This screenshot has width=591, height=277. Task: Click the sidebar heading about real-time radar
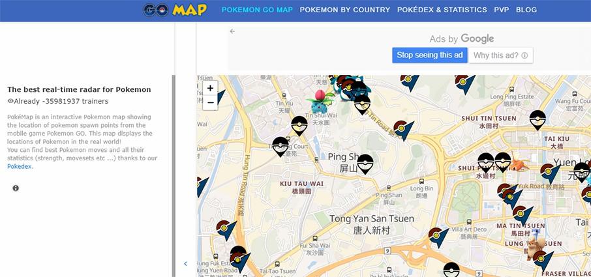[79, 89]
